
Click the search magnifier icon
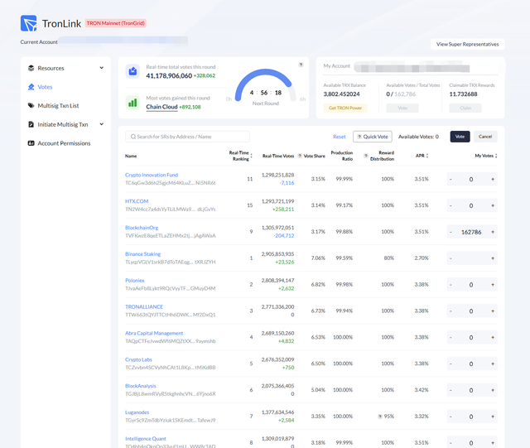(133, 137)
